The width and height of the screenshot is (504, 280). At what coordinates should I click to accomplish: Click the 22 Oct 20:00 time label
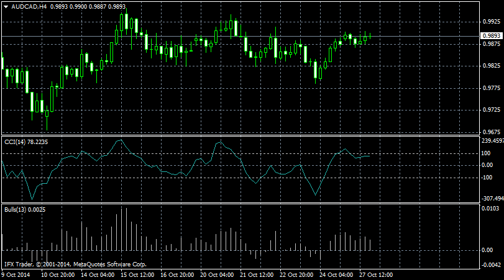pyautogui.click(x=296, y=274)
